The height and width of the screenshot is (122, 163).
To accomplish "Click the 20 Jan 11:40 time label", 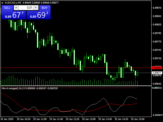I will click(56, 119).
